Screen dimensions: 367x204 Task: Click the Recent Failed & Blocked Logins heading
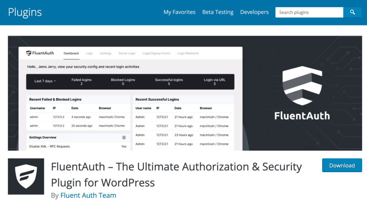click(x=55, y=100)
